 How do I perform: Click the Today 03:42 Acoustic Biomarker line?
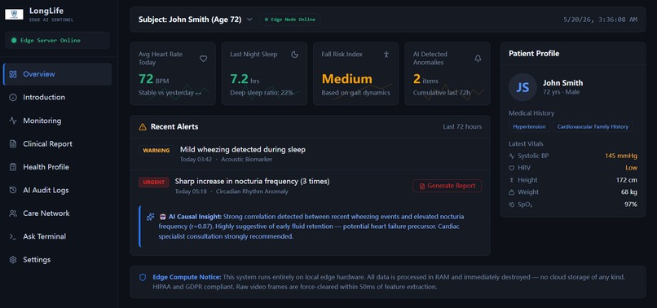coord(226,160)
